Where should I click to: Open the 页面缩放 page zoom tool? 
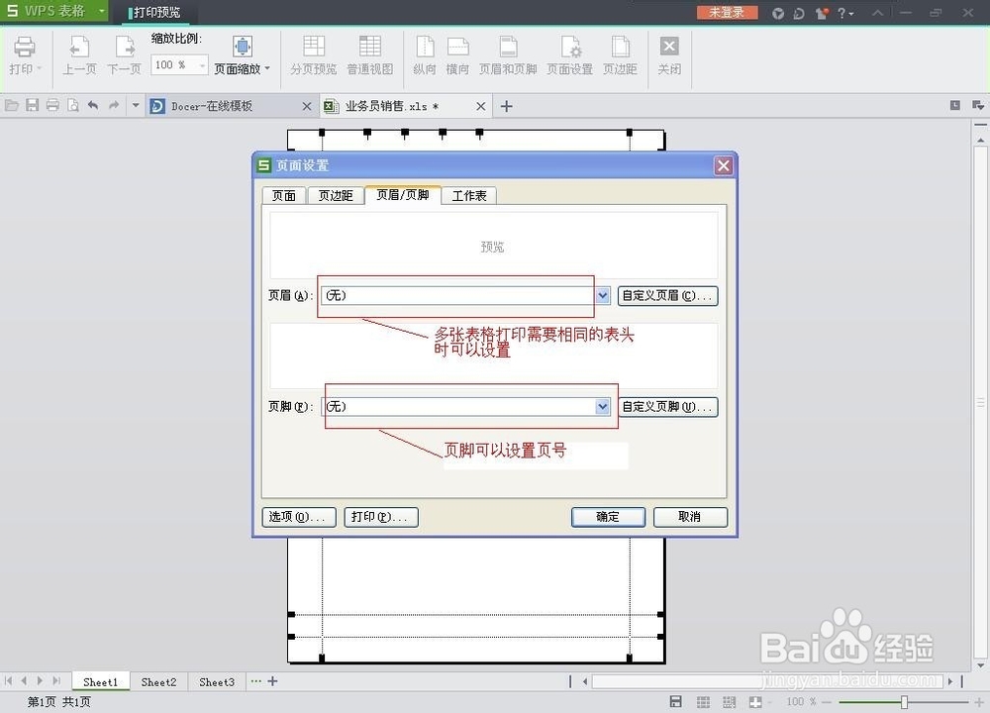point(243,56)
